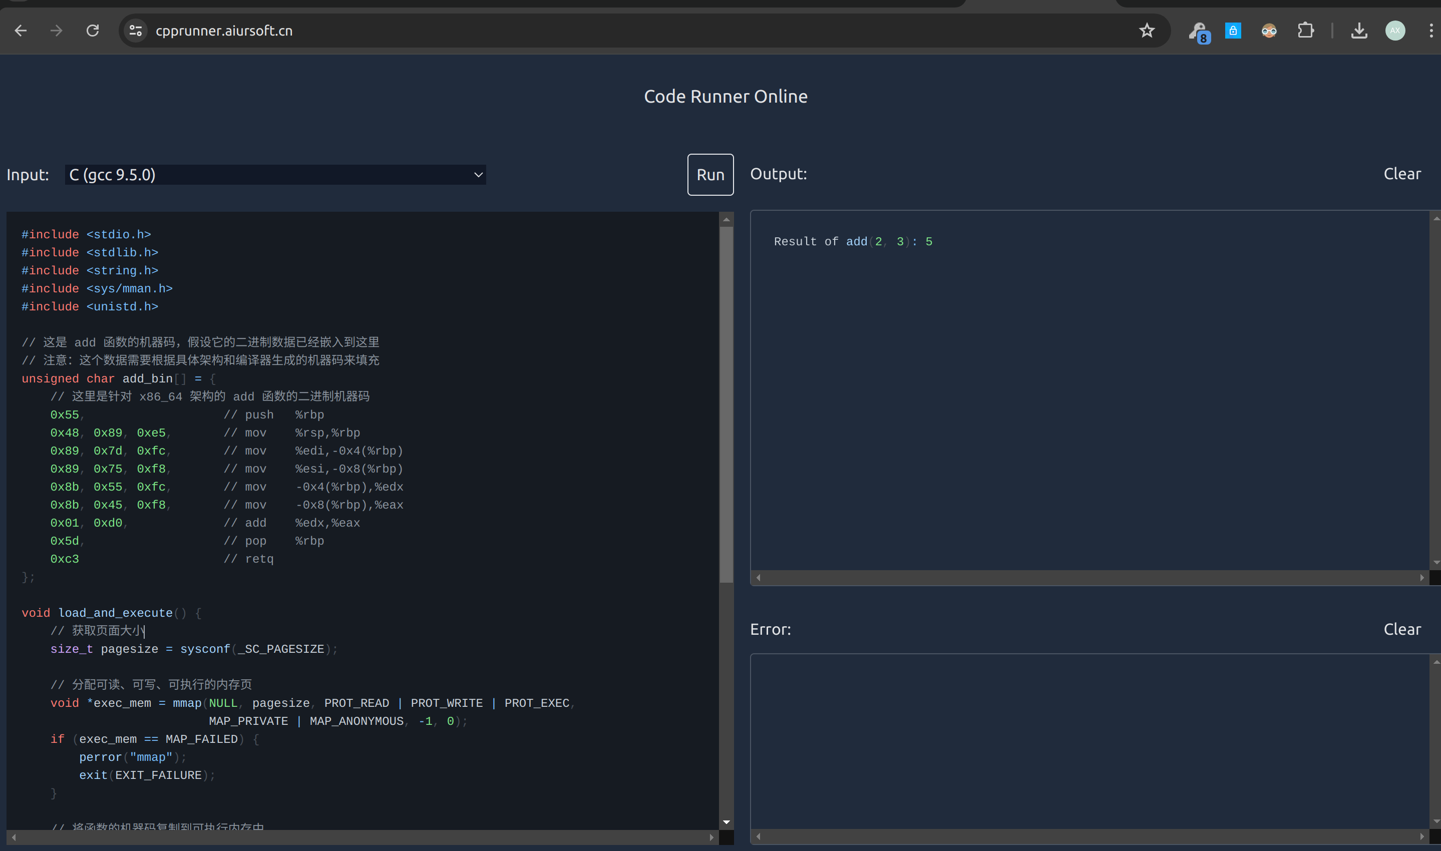
Task: Click line '#include <sys/mman.h>'
Action: [97, 288]
